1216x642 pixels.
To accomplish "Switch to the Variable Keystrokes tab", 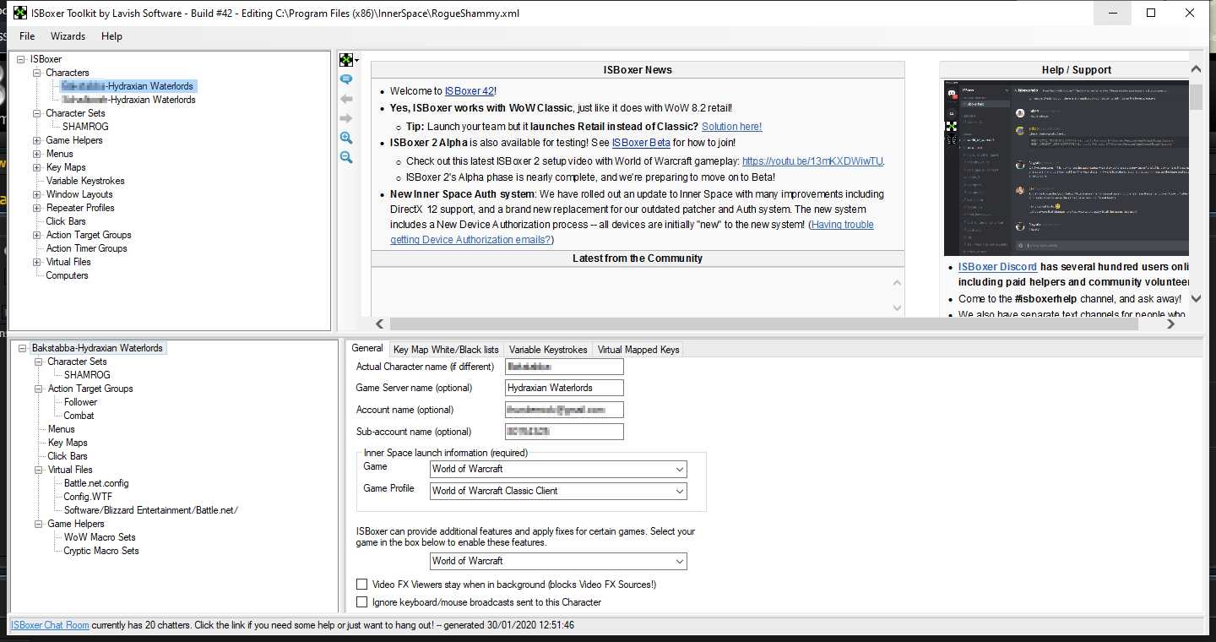I will (x=548, y=349).
